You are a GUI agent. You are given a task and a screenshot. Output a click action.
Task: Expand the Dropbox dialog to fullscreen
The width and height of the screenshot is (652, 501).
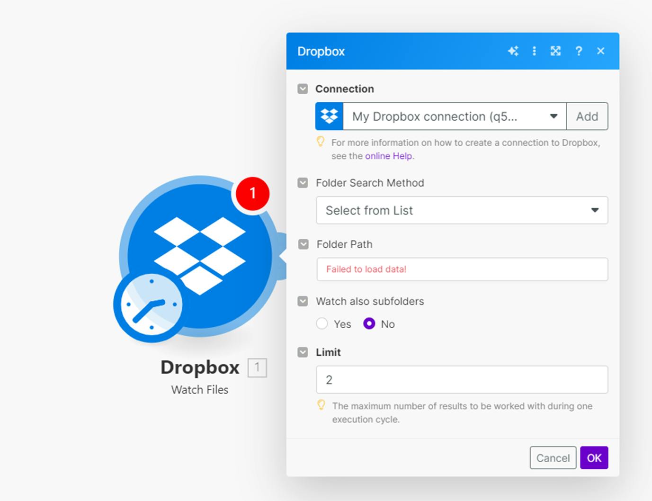(x=555, y=51)
